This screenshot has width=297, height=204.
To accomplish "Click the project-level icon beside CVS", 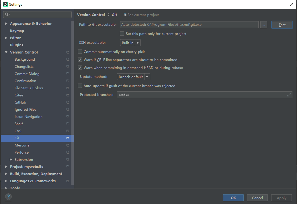I will click(x=68, y=131).
